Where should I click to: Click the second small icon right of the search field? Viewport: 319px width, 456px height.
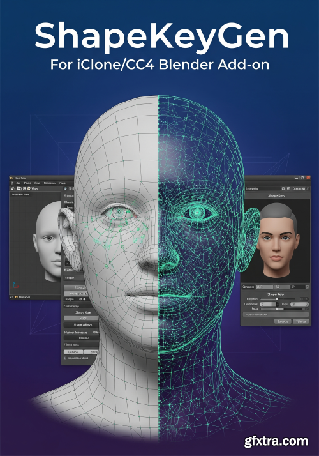tap(288, 189)
